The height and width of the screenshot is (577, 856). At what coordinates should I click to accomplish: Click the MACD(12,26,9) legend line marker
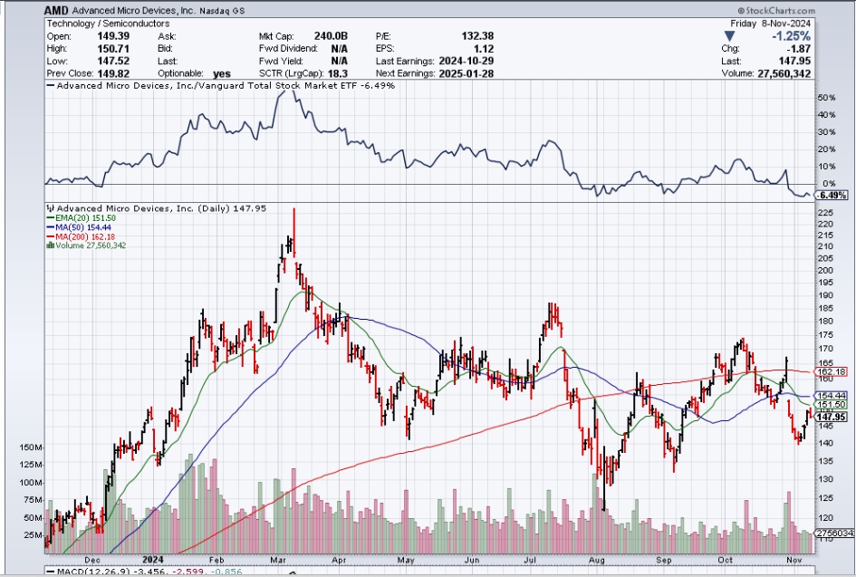click(50, 572)
